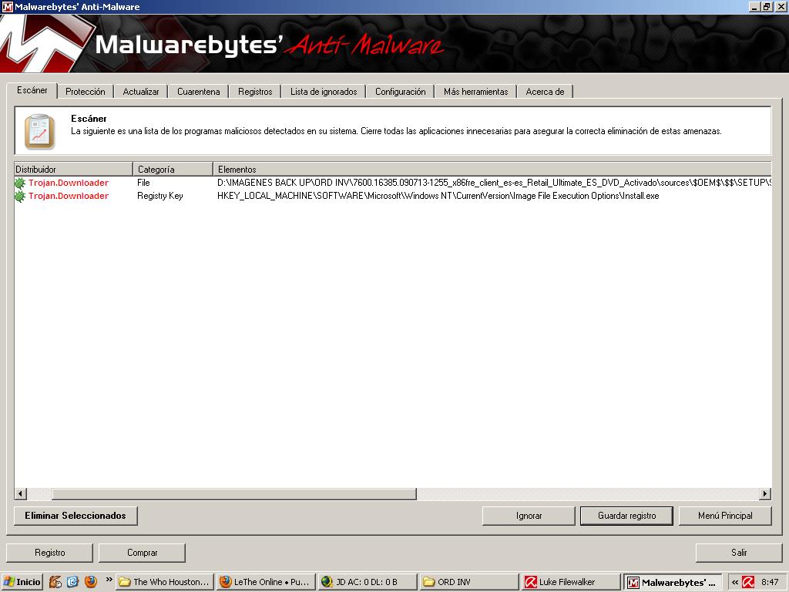
Task: Open the Cuarentena tab
Action: (x=198, y=92)
